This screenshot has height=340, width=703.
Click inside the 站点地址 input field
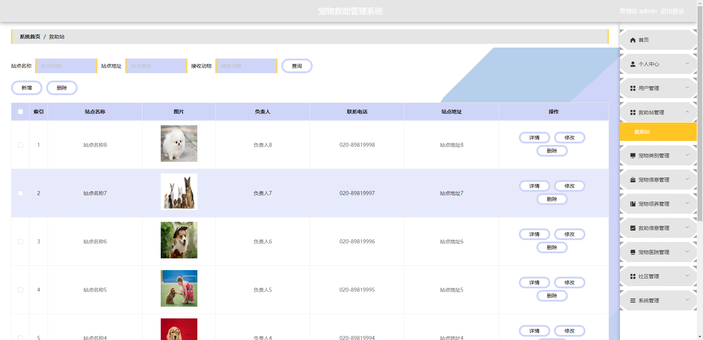tap(156, 66)
